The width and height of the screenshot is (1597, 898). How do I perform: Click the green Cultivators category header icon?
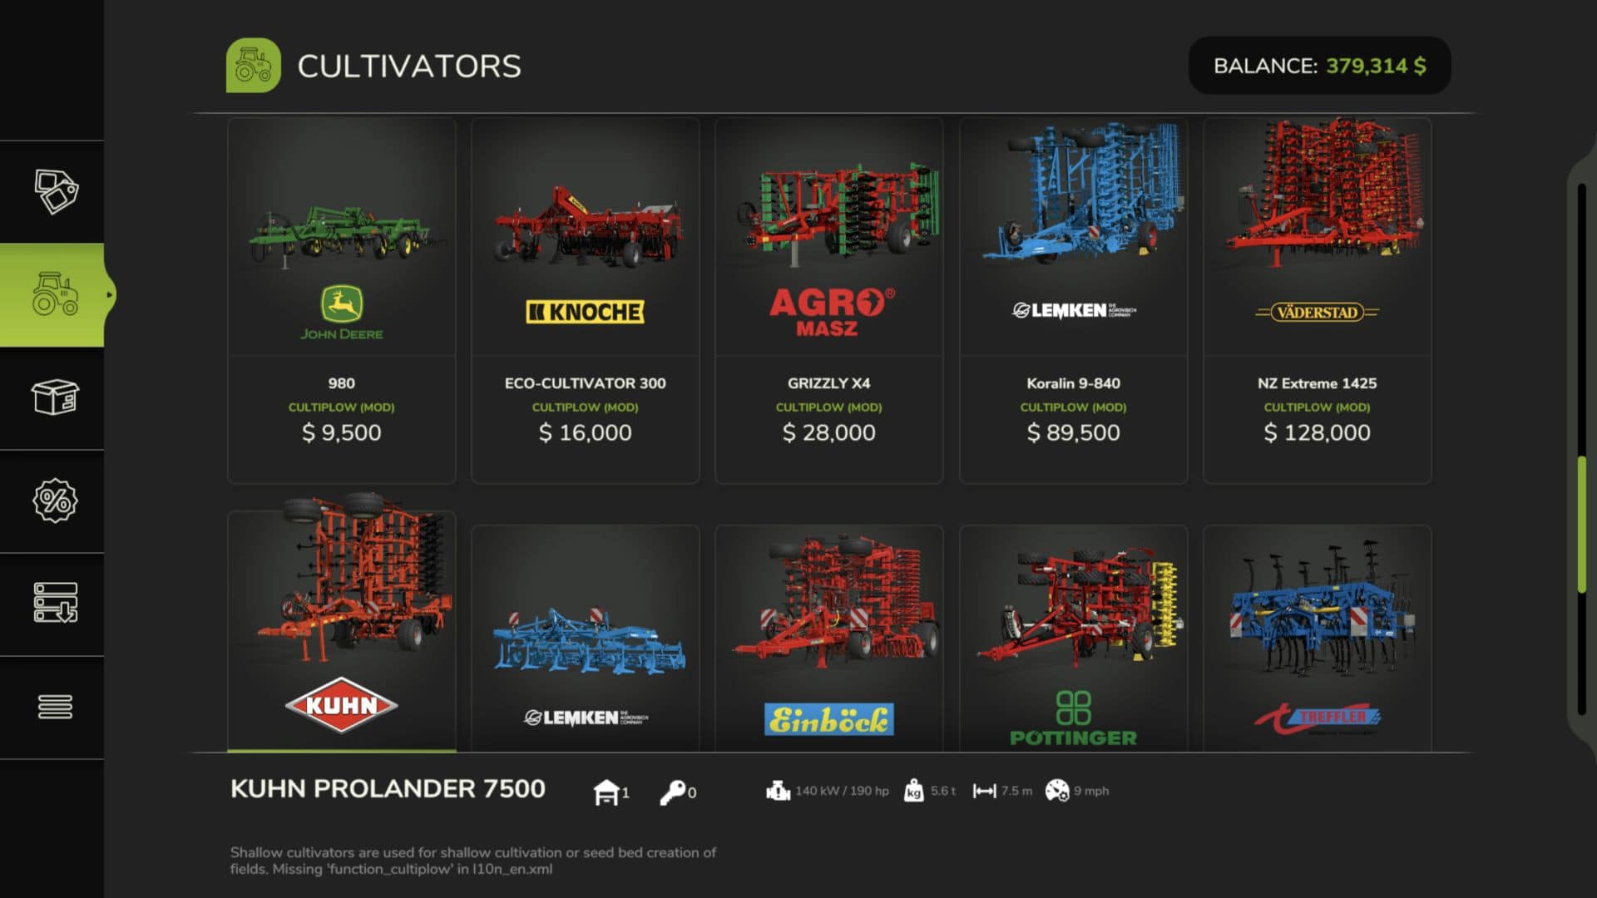pyautogui.click(x=254, y=66)
